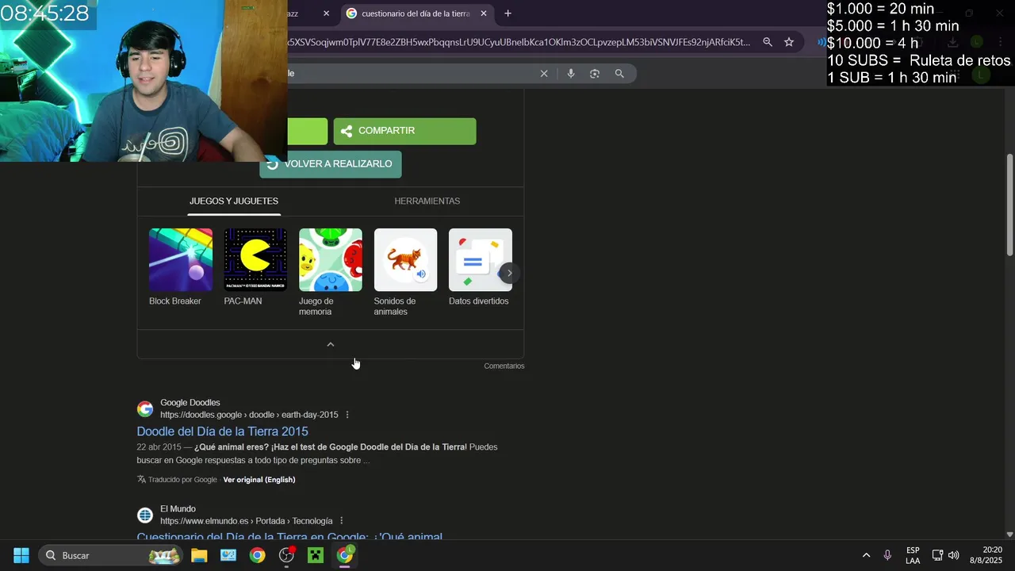
Task: Open network settings tray icon
Action: pyautogui.click(x=937, y=555)
